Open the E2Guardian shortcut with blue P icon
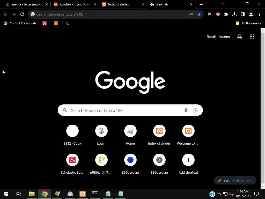 pyautogui.click(x=130, y=164)
